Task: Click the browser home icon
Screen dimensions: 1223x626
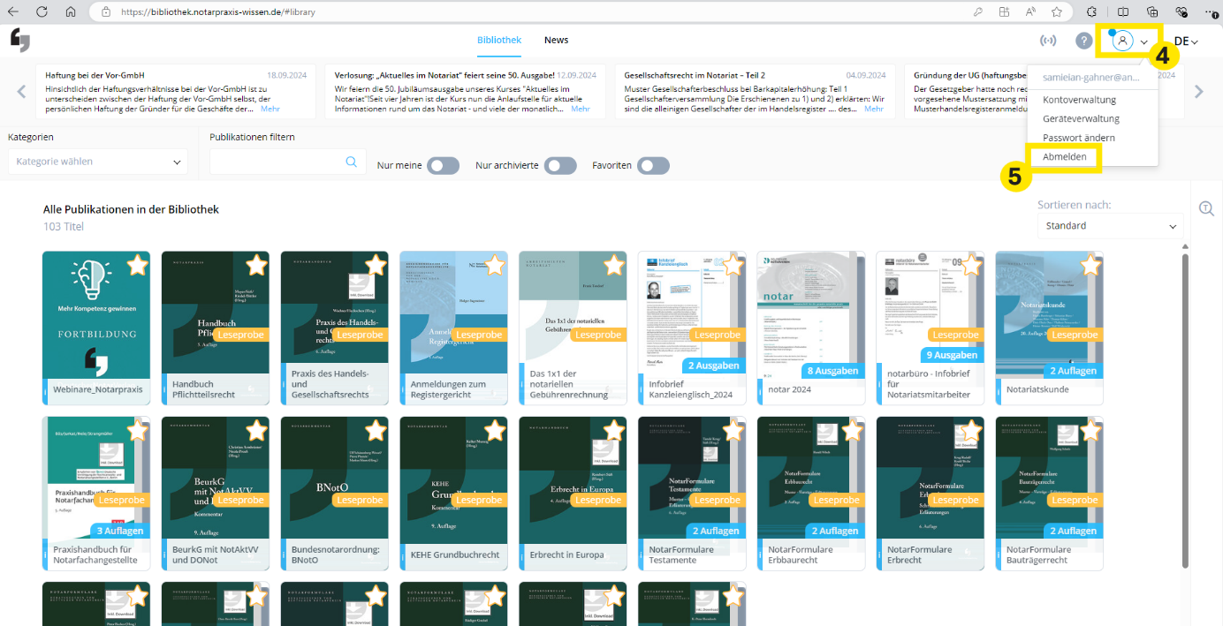Action: point(70,11)
